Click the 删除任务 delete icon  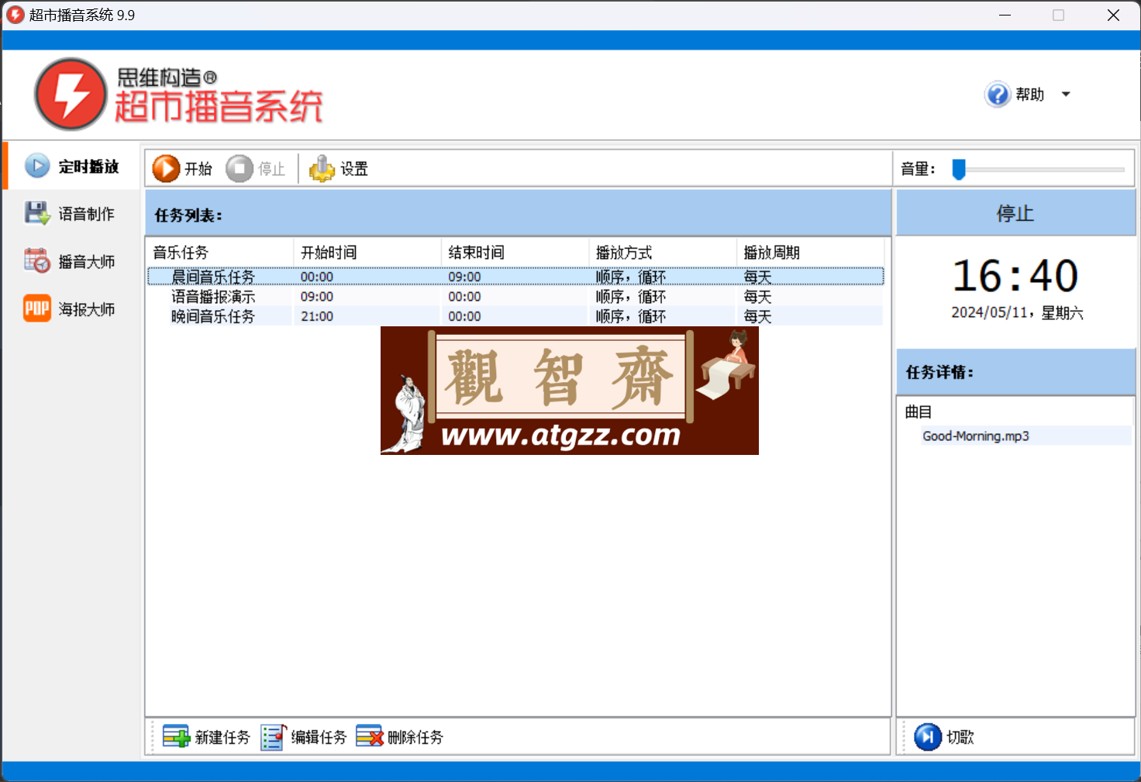coord(370,736)
